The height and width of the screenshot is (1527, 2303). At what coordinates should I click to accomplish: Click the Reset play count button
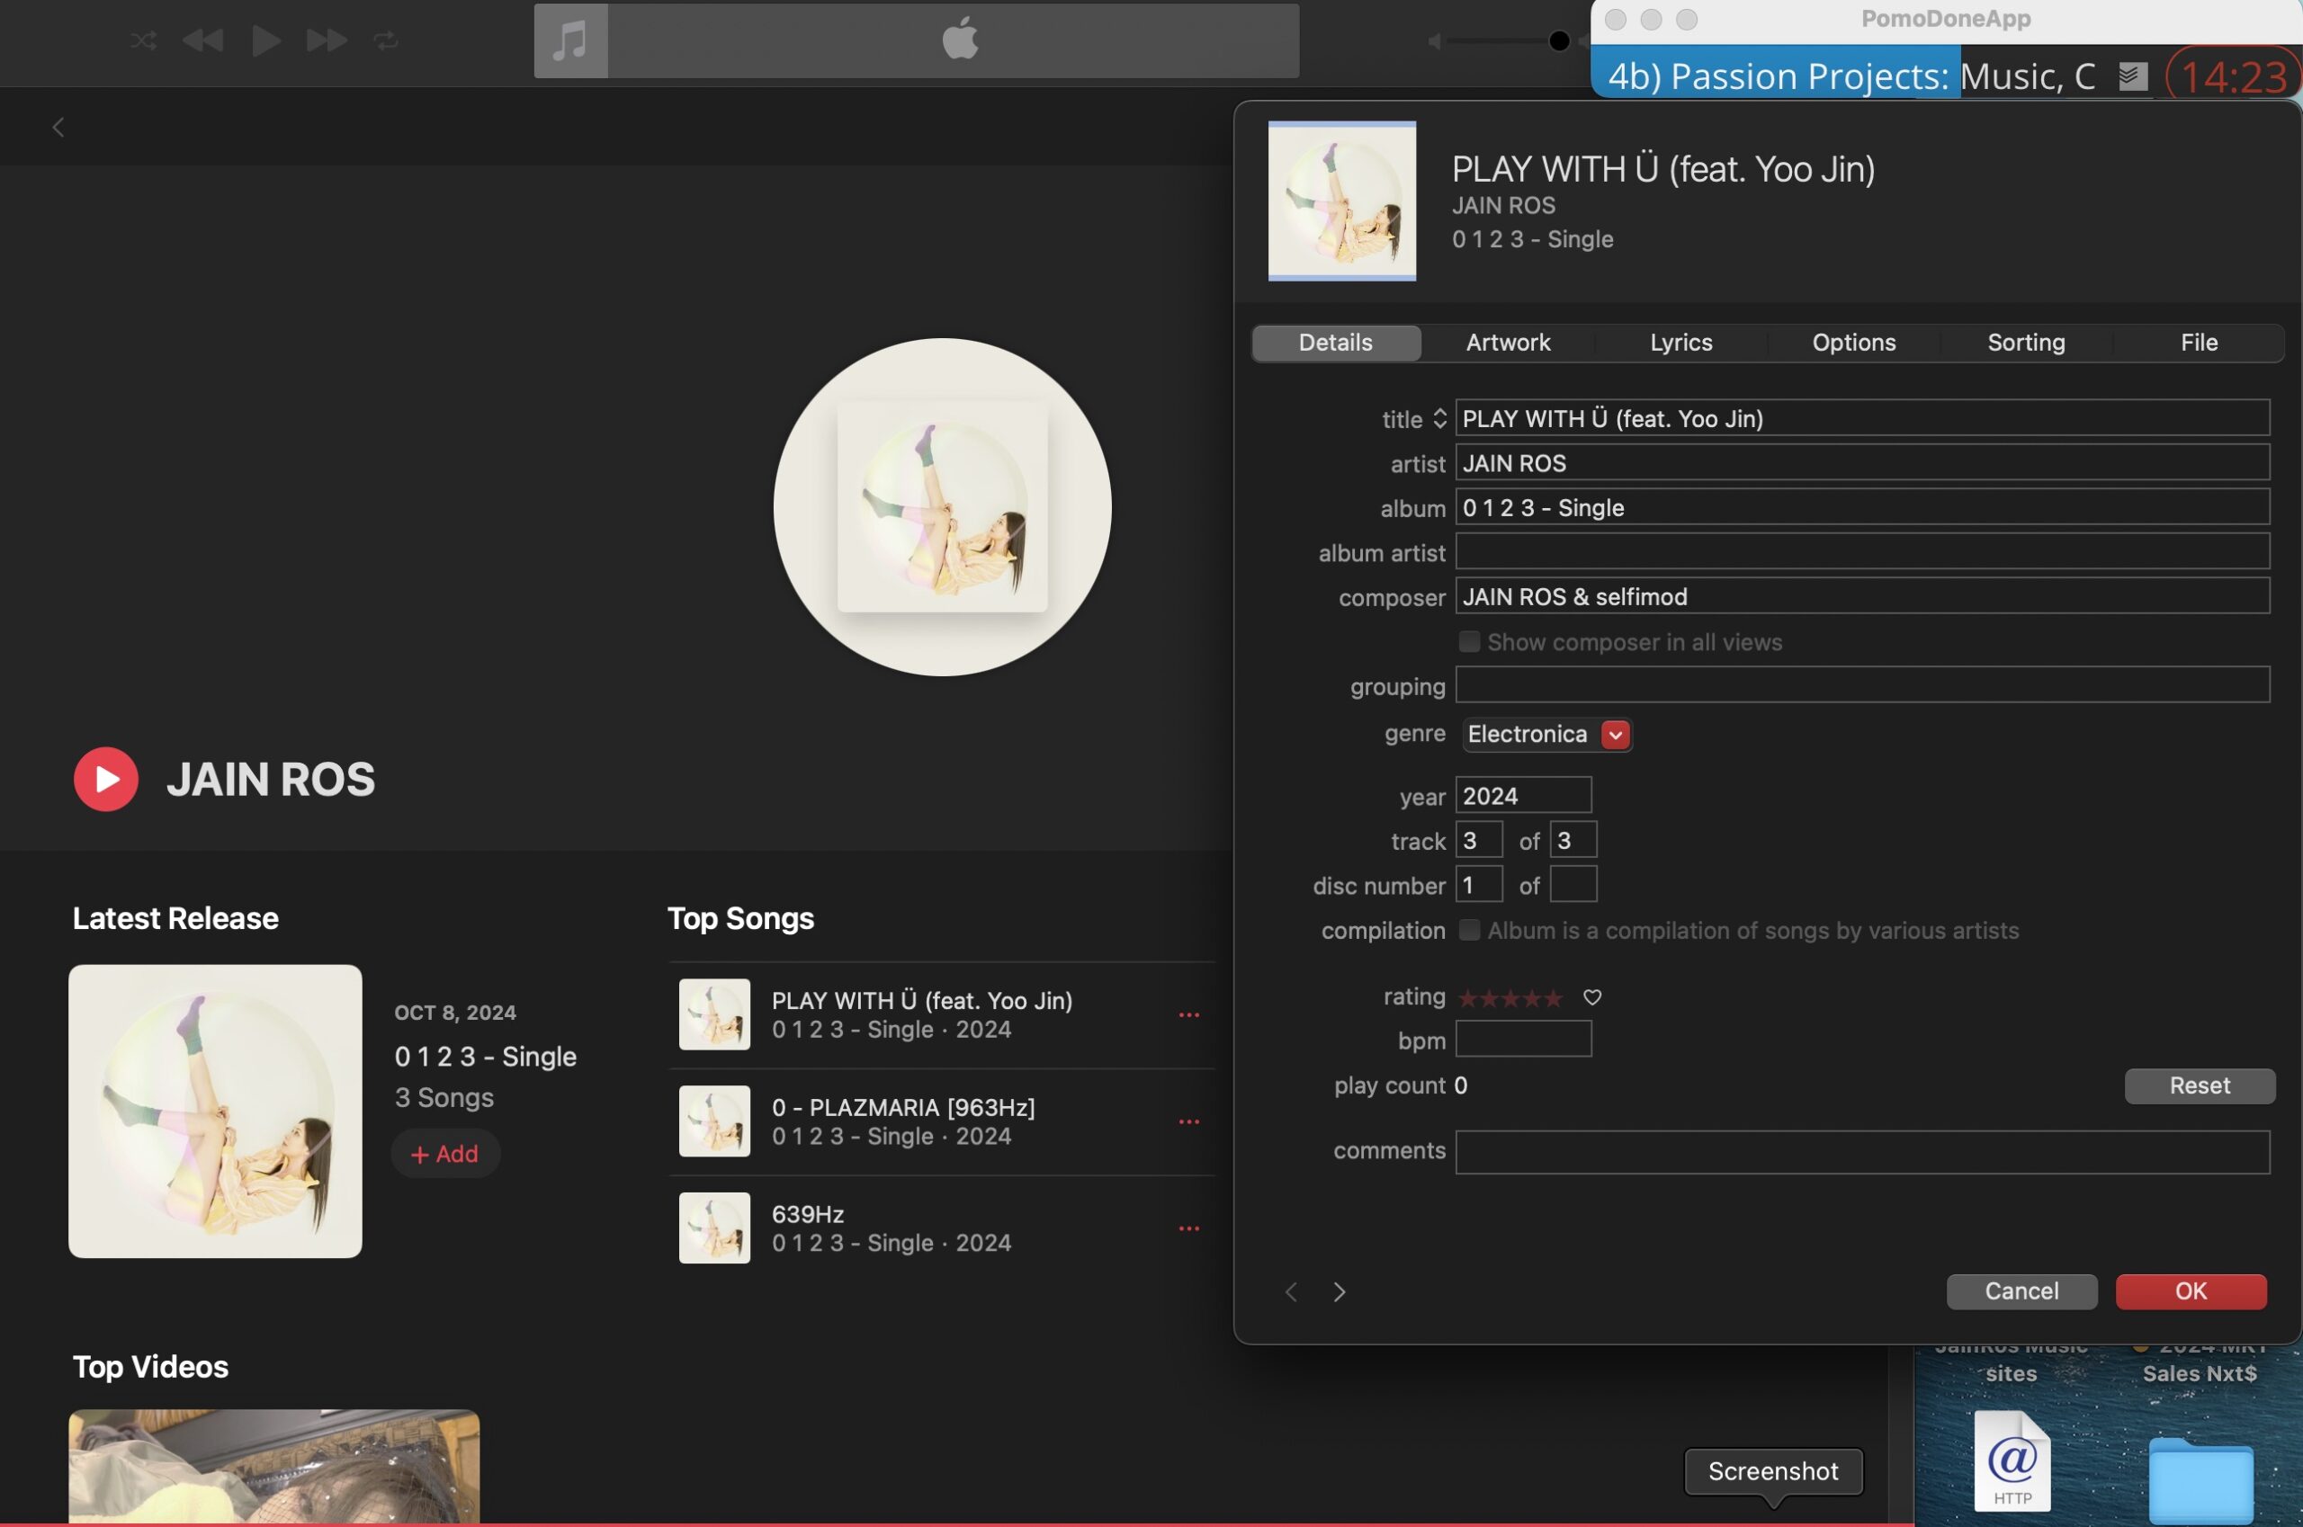click(2199, 1085)
